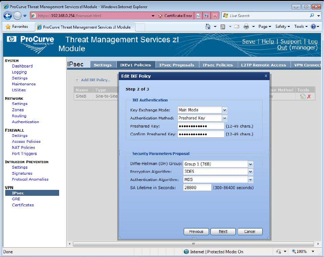324x257 pixels.
Task: Click the Preshared Key password field
Action: pos(201,126)
